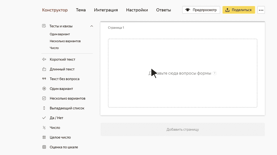Screen dimensions: 277x155
Task: Add a Текст без вопроса block
Action: (64, 79)
